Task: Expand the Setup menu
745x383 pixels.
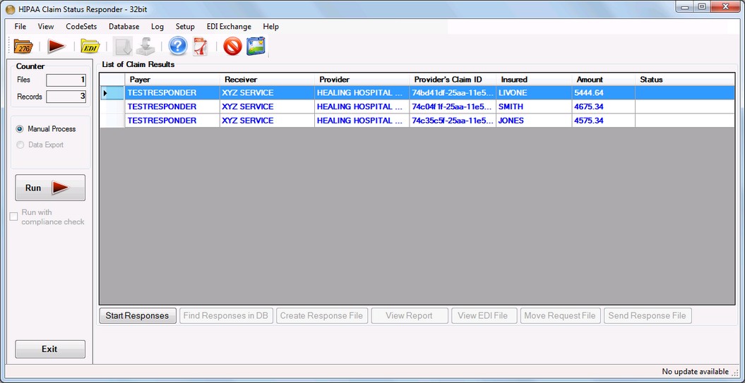Action: coord(185,27)
